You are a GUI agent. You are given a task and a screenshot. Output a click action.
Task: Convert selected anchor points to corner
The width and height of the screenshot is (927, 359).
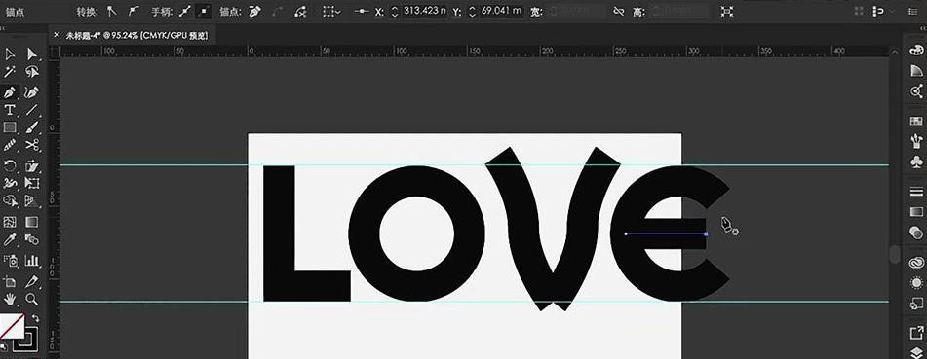click(x=112, y=12)
